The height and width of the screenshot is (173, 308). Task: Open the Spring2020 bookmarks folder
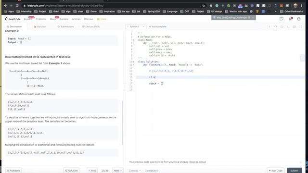(152, 12)
